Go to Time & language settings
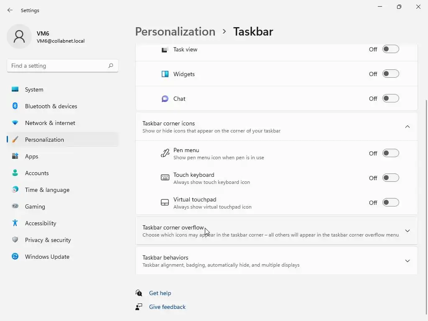The width and height of the screenshot is (428, 321). (x=47, y=190)
